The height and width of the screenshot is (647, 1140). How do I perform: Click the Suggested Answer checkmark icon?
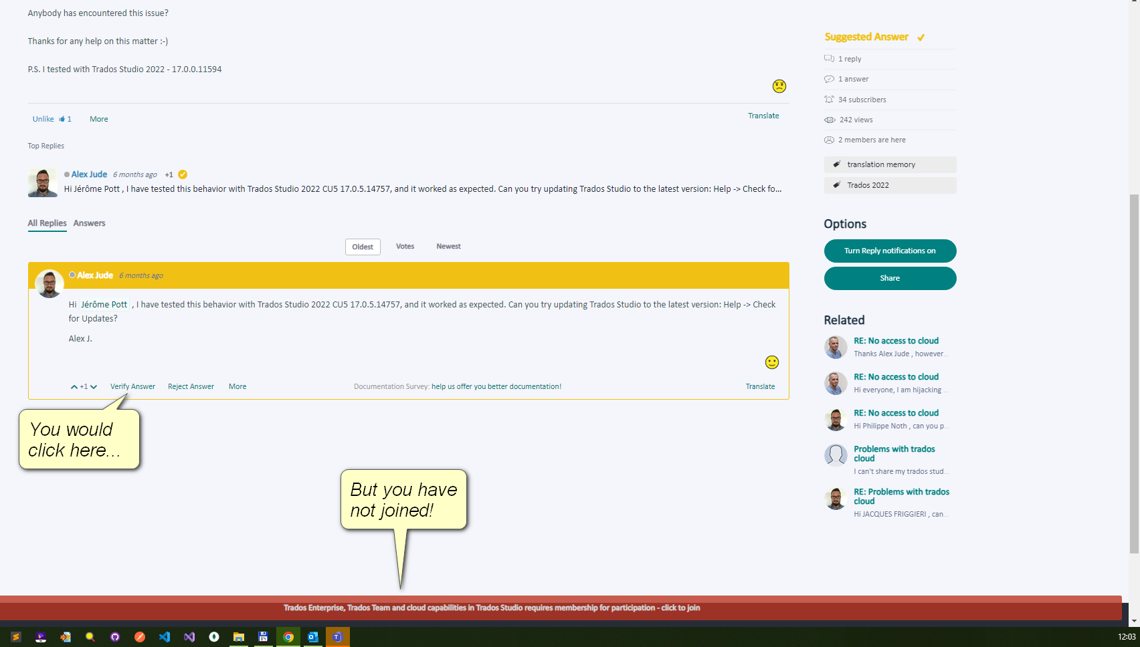pos(921,37)
